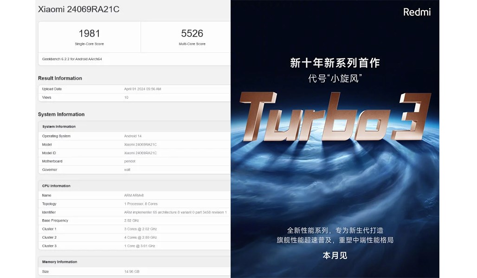Image resolution: width=477 pixels, height=278 pixels.
Task: Click the large Turbo 3 logo graphic
Action: 335,117
